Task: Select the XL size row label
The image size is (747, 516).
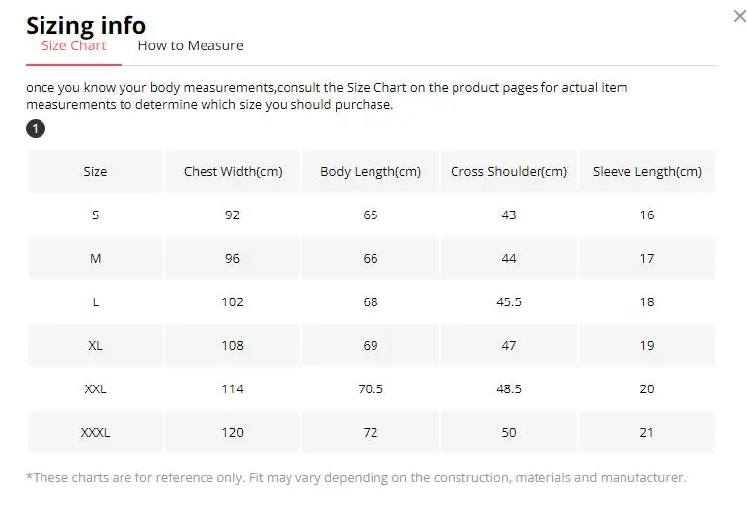Action: coord(95,345)
